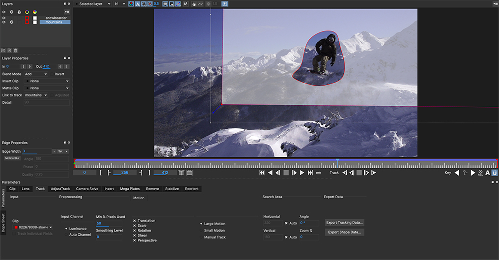499x260 pixels.
Task: Click the Überkey U button
Action: pyautogui.click(x=495, y=173)
